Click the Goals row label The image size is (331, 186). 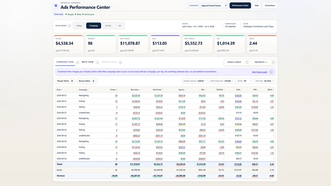[x=59, y=170]
